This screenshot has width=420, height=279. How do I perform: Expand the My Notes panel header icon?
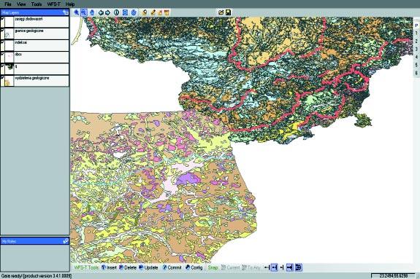66,241
